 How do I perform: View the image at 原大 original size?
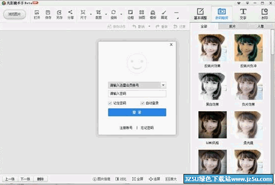pyautogui.click(x=171, y=179)
